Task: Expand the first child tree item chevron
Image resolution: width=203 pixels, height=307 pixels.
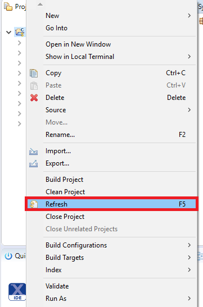Action: pyautogui.click(x=19, y=43)
